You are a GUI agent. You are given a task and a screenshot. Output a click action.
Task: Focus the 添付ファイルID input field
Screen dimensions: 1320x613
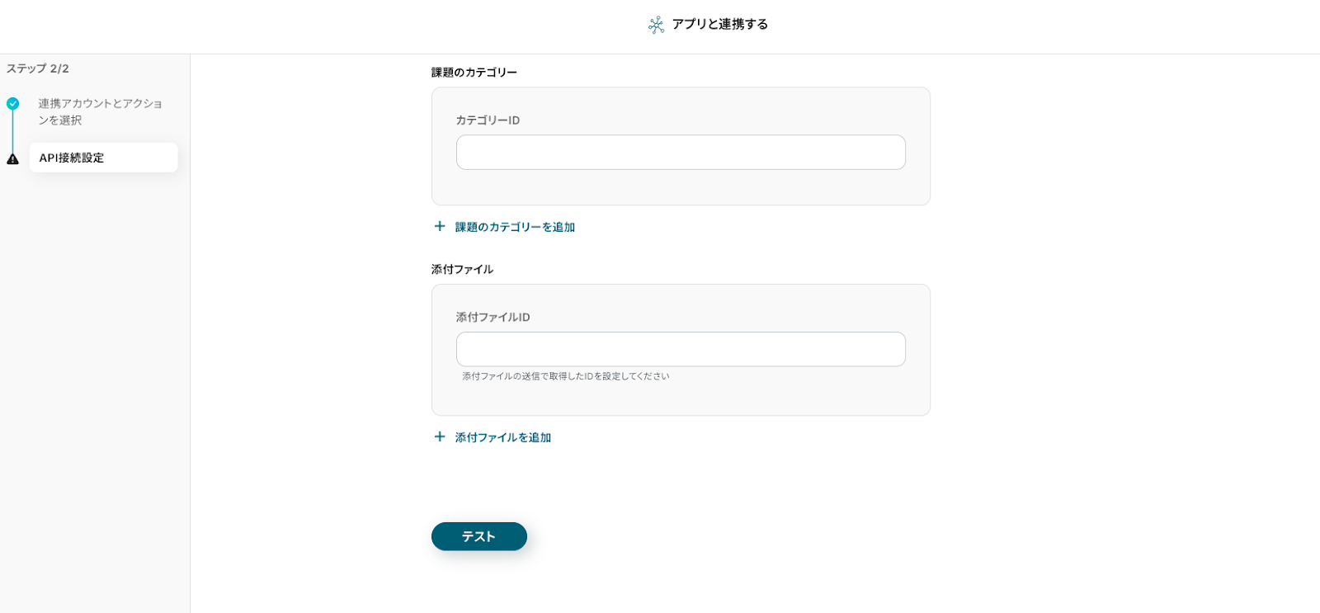(681, 349)
